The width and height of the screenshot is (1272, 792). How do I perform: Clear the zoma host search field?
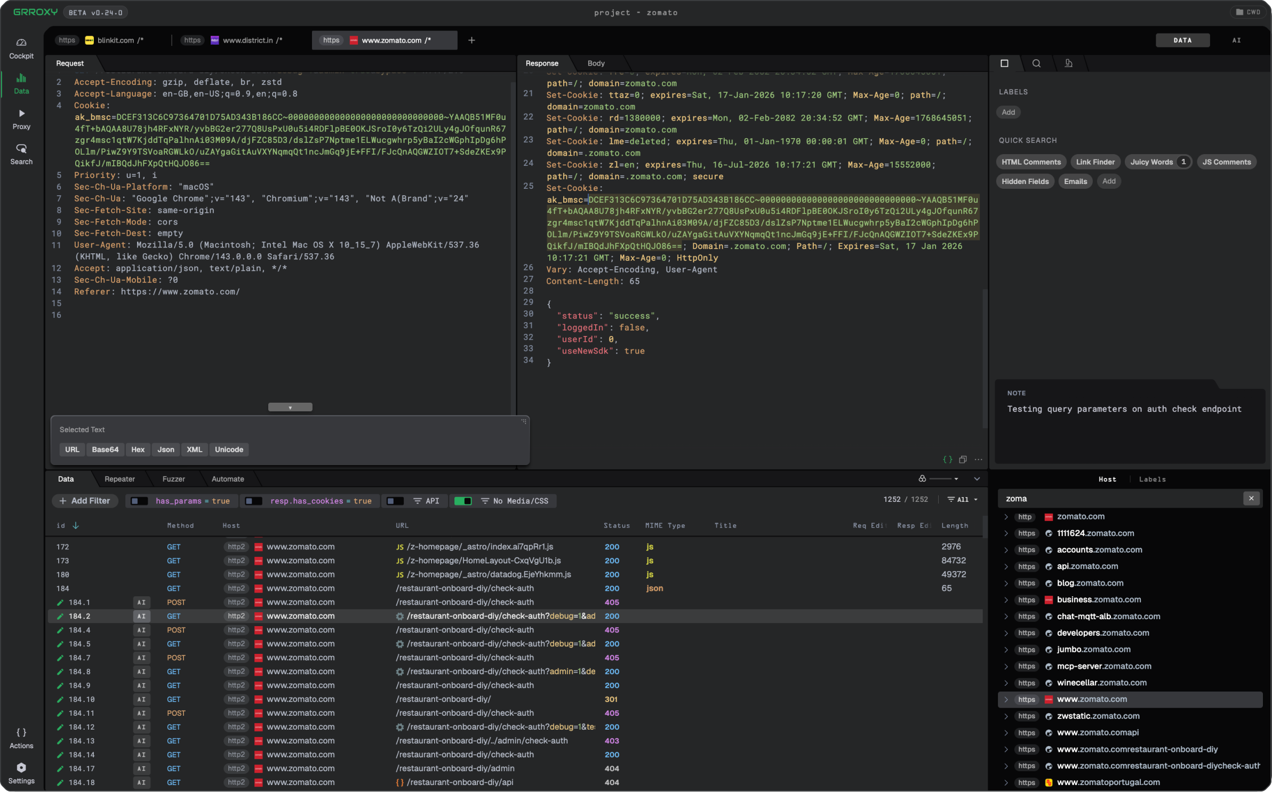[x=1251, y=498]
